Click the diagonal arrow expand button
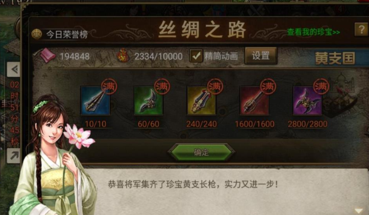The width and height of the screenshot is (369, 215). tap(13, 156)
